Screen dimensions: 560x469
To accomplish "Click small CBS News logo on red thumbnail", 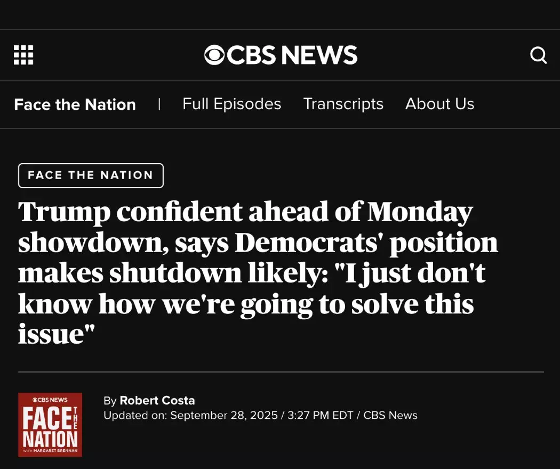I will pos(50,400).
